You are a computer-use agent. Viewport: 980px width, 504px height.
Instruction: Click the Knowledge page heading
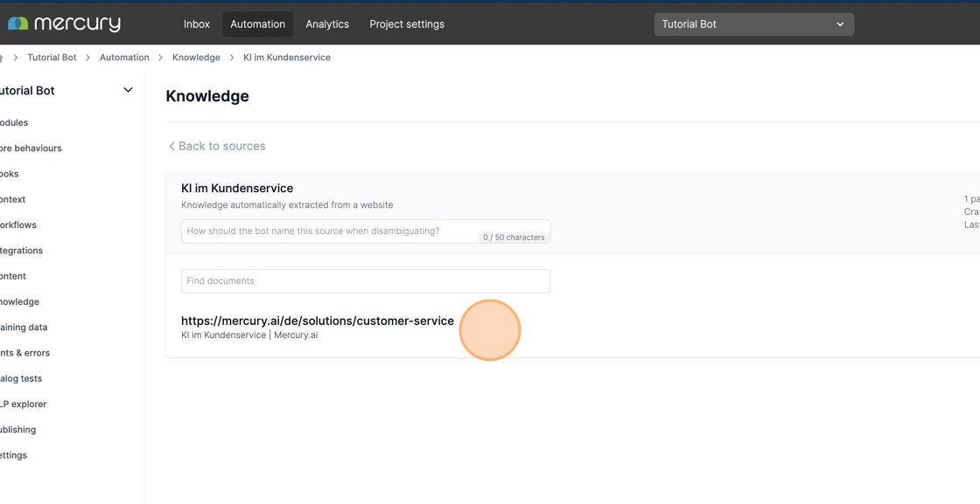tap(207, 96)
